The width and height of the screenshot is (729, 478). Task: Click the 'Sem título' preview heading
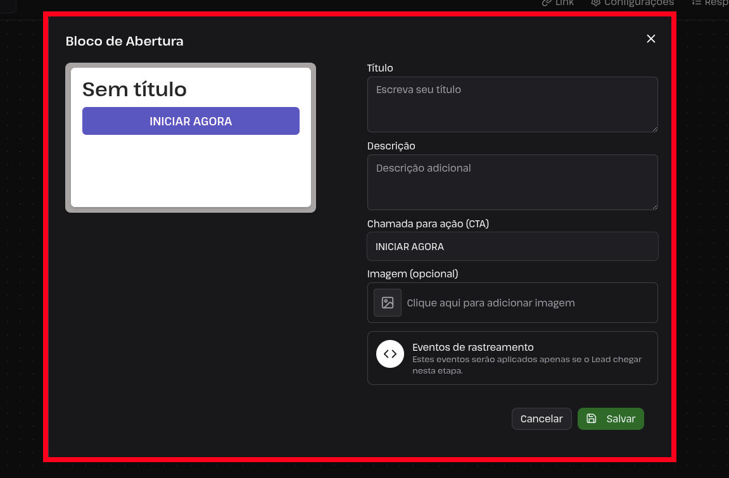pyautogui.click(x=134, y=89)
